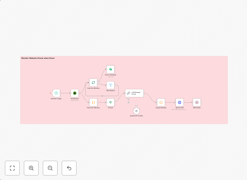Viewport: 247px width, 180px height.
Task: Select the Save to Supabase node
Action: click(x=111, y=69)
